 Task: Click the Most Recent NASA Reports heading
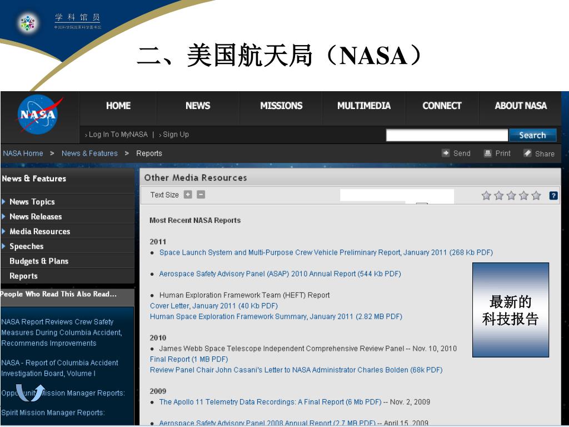pyautogui.click(x=195, y=220)
